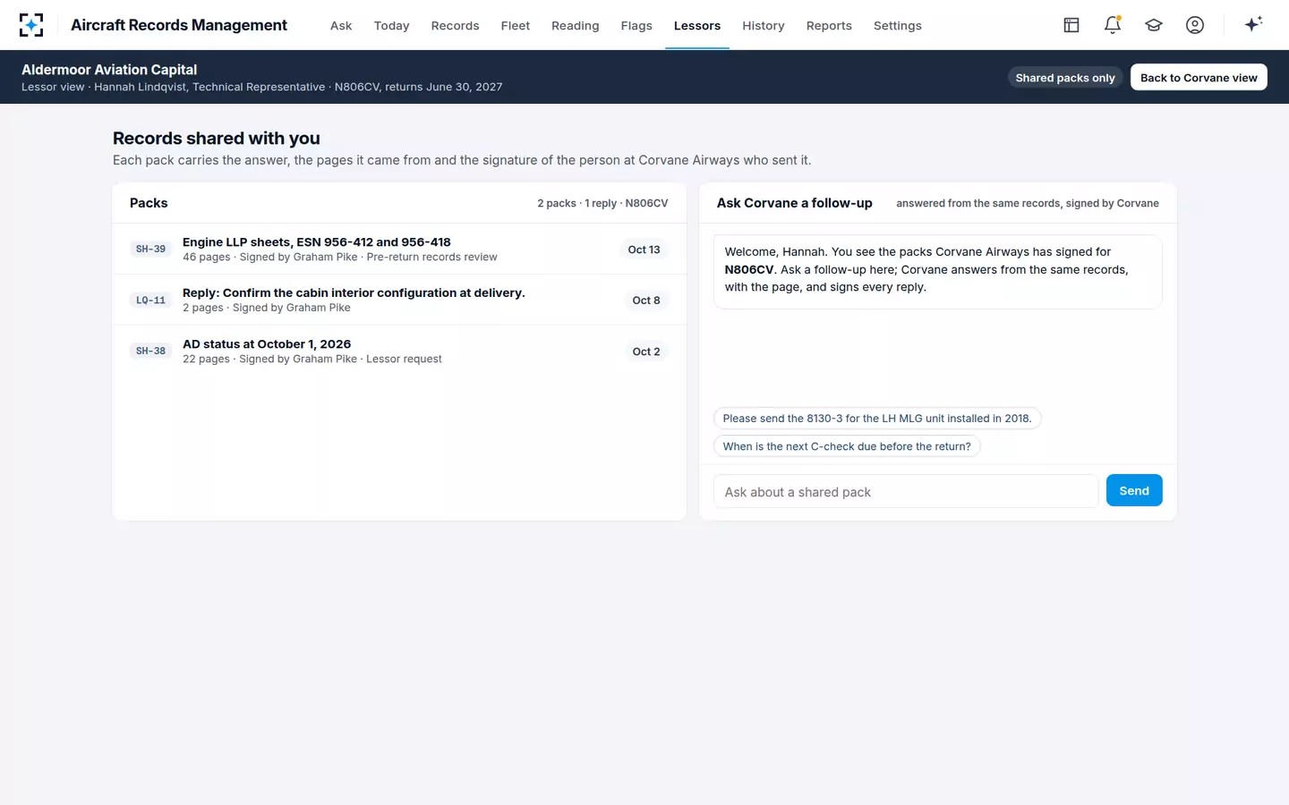Go to the Settings tab
The height and width of the screenshot is (805, 1289).
(x=898, y=26)
